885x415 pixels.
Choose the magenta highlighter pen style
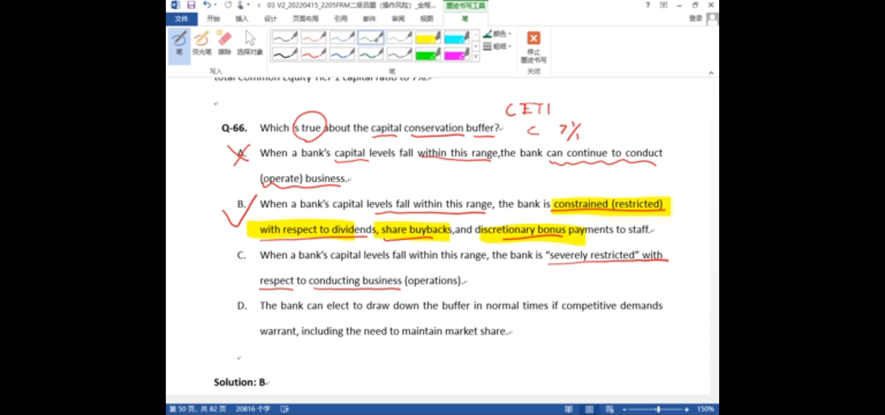click(x=456, y=54)
